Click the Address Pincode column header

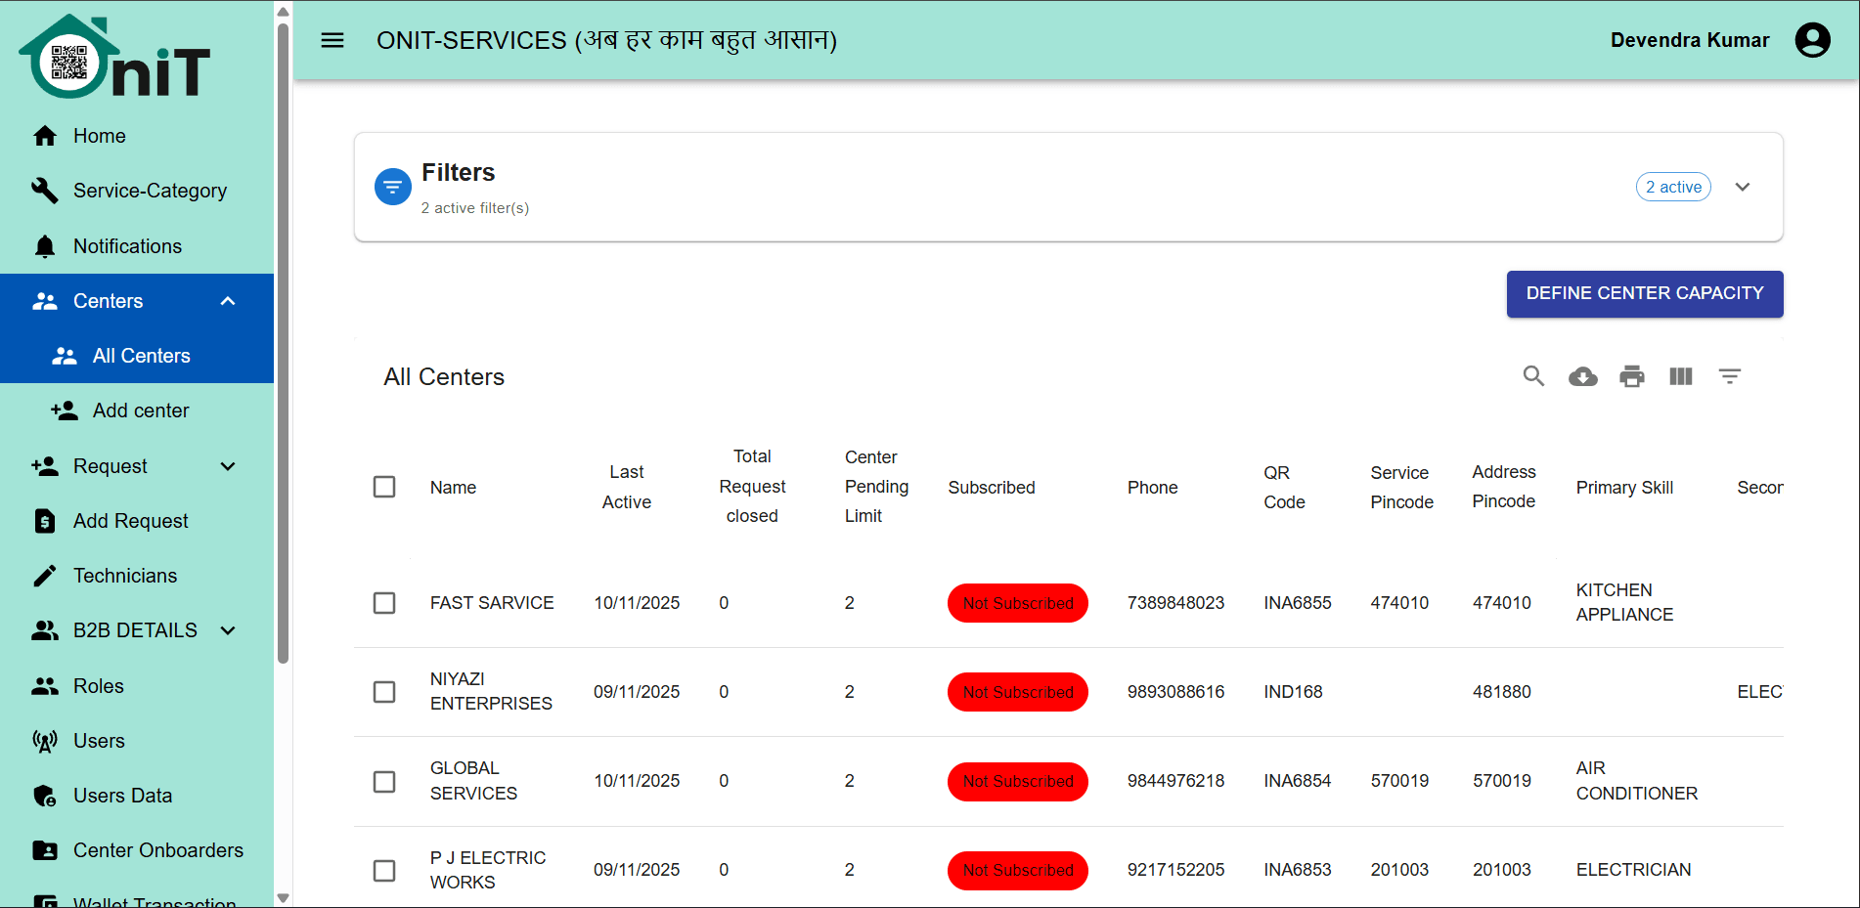click(x=1504, y=487)
